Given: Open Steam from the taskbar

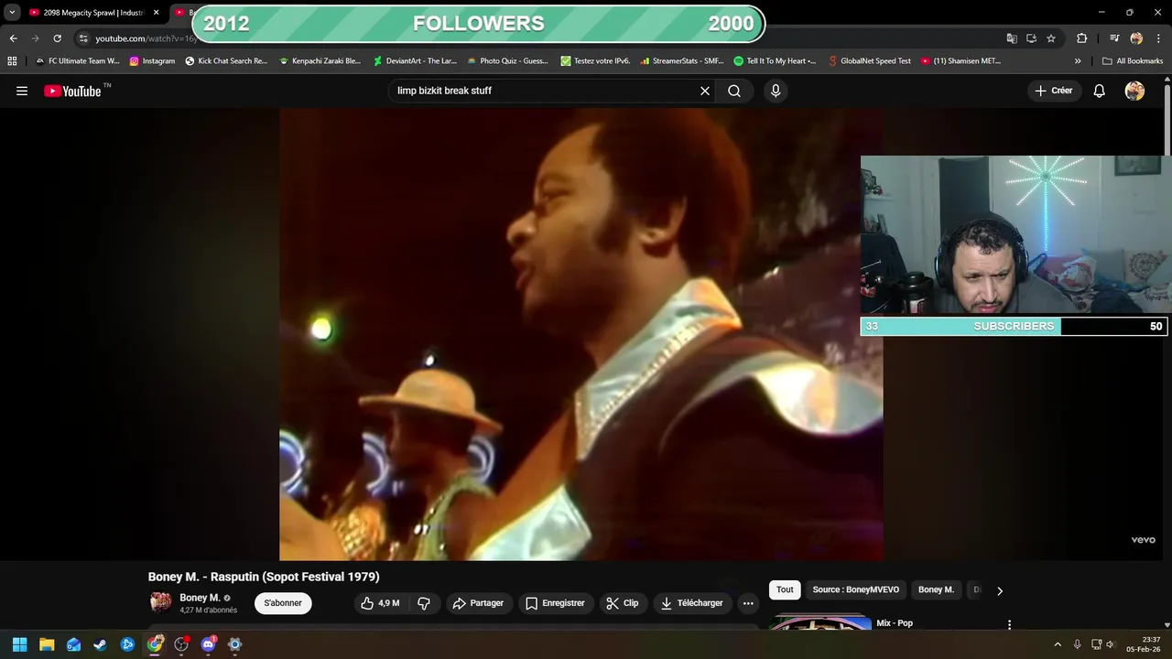Looking at the screenshot, I should (101, 644).
